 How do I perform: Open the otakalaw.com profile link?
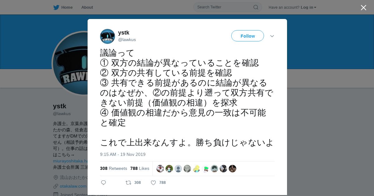point(73,186)
